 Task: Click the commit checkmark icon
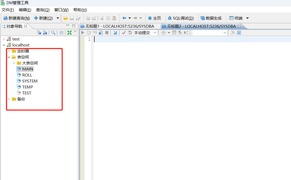click(x=124, y=33)
